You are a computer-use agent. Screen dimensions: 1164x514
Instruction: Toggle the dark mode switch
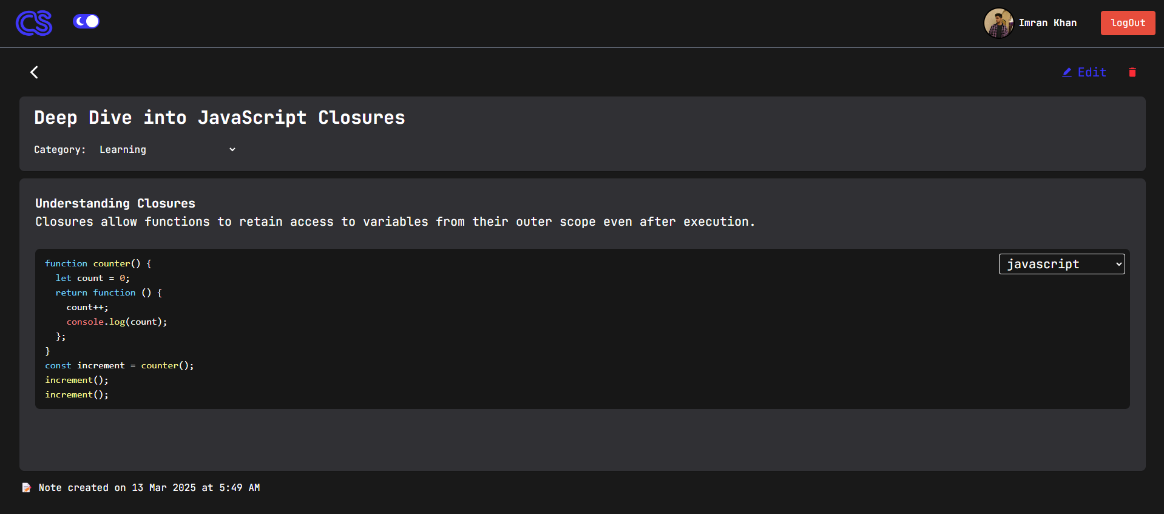[86, 21]
